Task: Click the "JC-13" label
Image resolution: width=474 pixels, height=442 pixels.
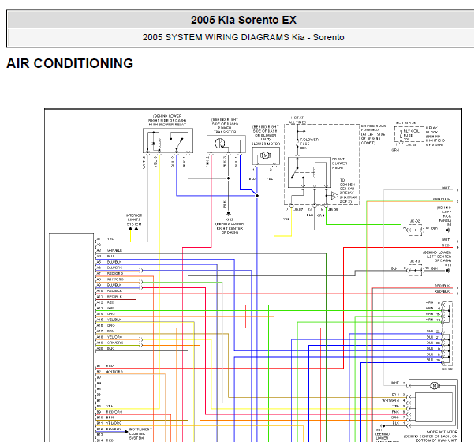Action: pos(415,261)
